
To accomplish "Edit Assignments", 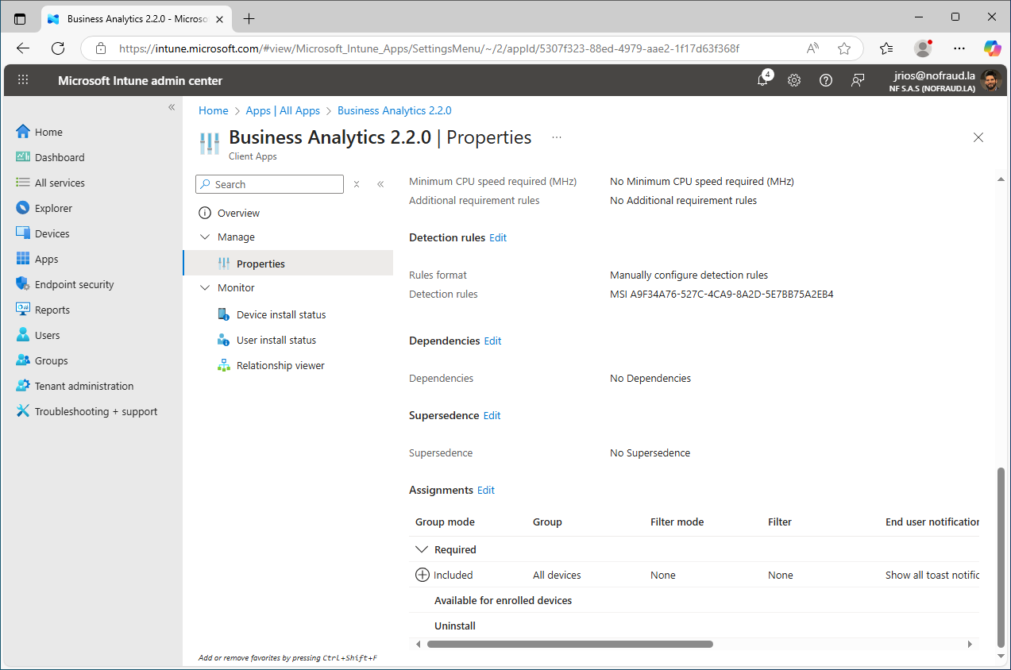I will point(486,490).
